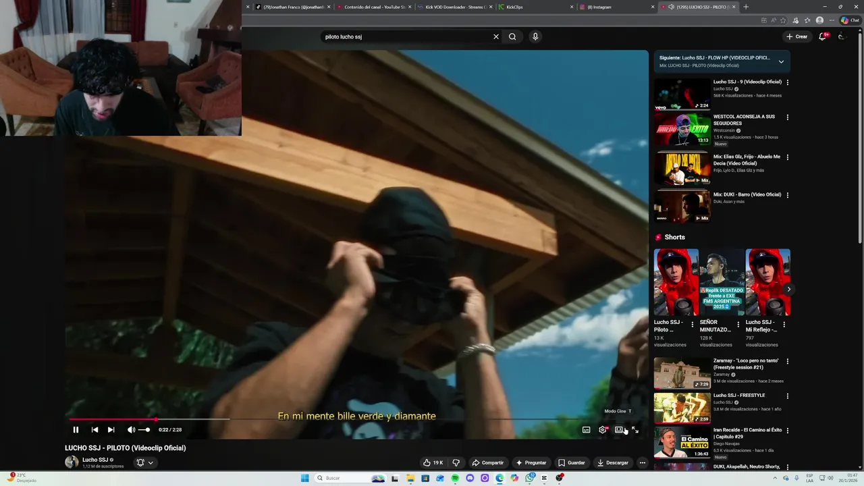Open WhatsApp from the taskbar
The image size is (864, 486).
click(x=530, y=478)
